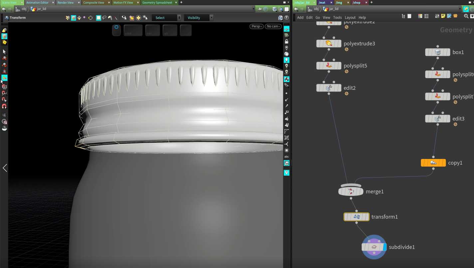Click the color palette icon in network toolbar
The image size is (474, 268).
pyautogui.click(x=420, y=16)
